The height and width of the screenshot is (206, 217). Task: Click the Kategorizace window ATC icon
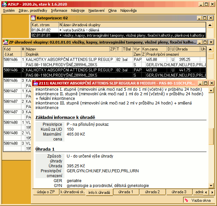coord(33,18)
